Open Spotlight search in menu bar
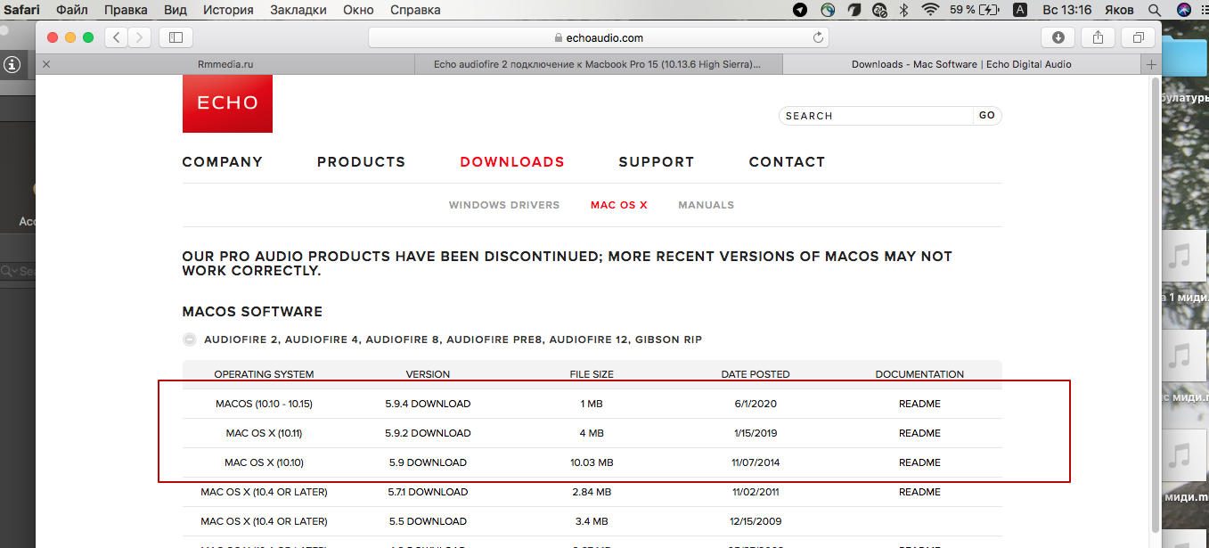This screenshot has width=1209, height=548. (x=1155, y=10)
